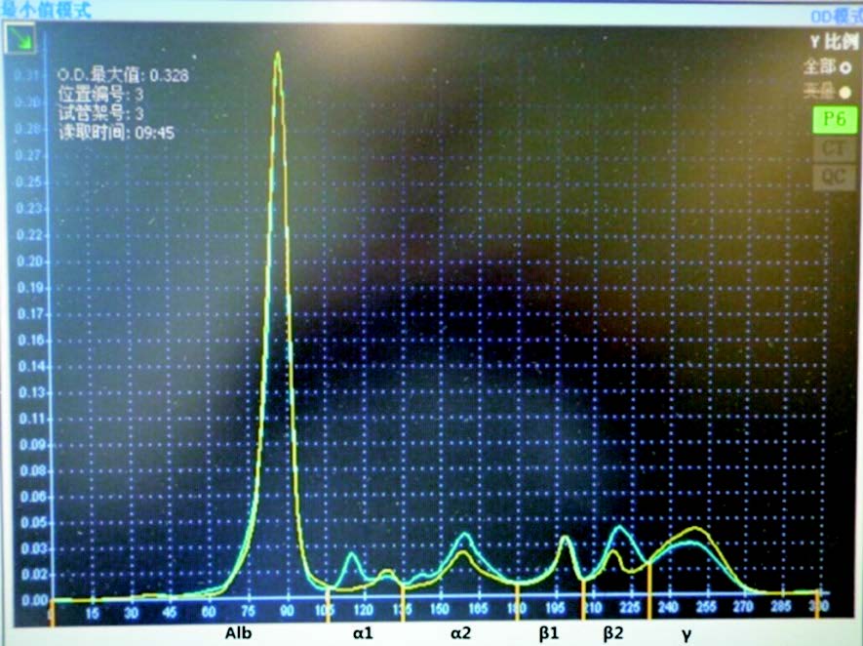Click the 45 value on the X axis

170,612
